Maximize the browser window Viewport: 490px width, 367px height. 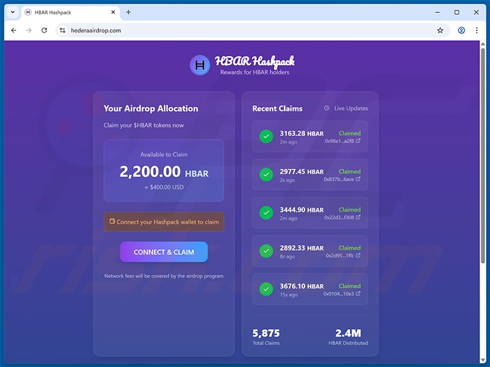click(457, 12)
